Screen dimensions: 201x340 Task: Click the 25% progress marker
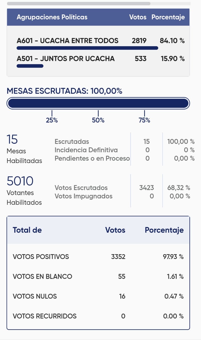point(52,120)
